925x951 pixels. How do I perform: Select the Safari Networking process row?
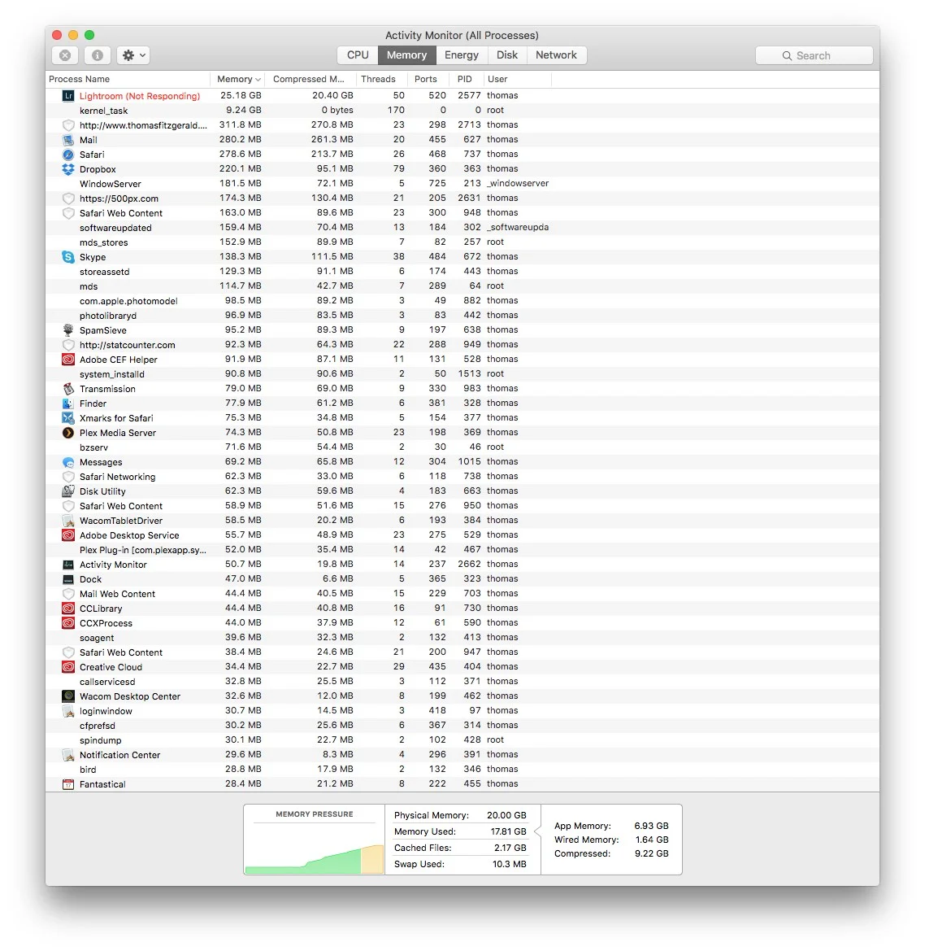coord(462,477)
